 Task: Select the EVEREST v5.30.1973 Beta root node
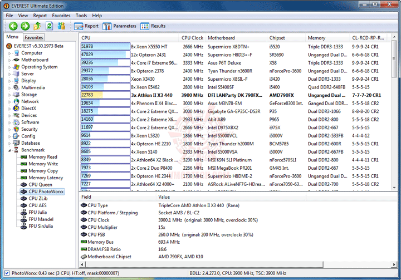click(38, 46)
